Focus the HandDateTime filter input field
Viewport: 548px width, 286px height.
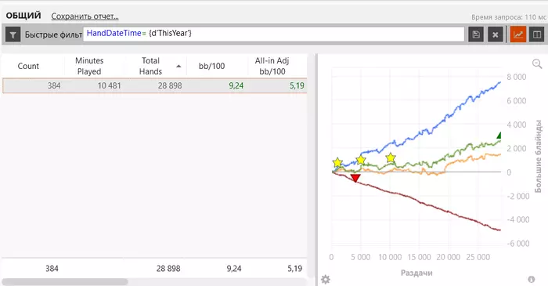(274, 34)
